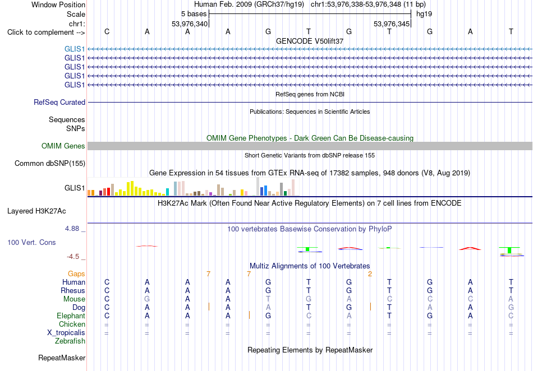Click the hg19 label beside the scale bar

click(x=424, y=14)
